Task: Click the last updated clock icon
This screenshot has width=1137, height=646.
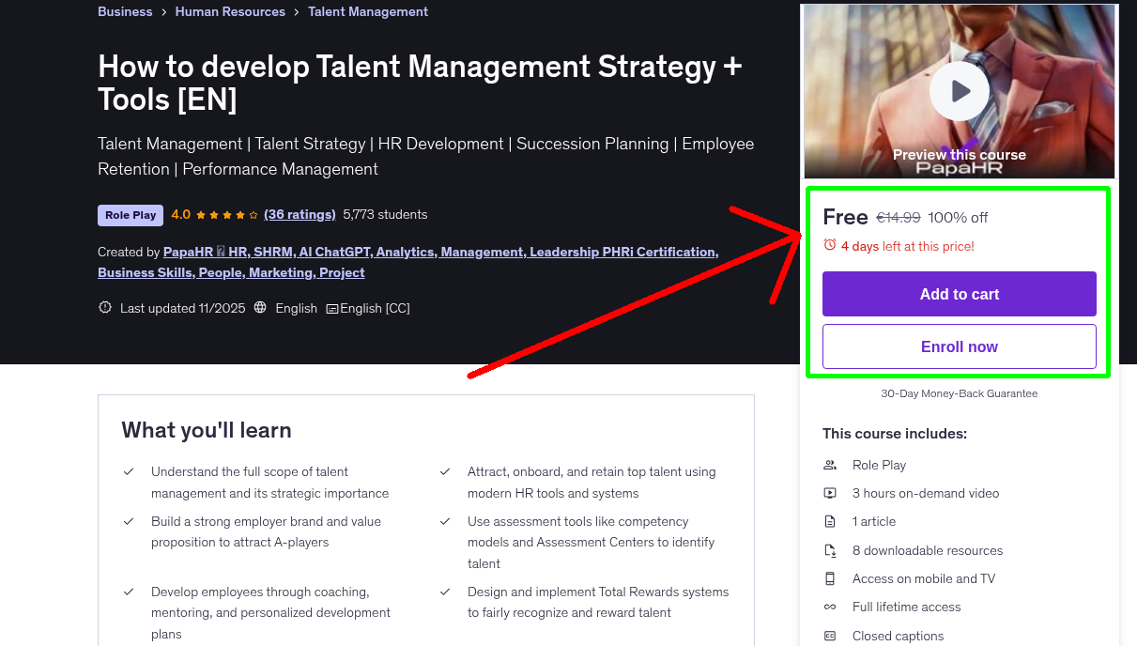Action: [x=104, y=307]
